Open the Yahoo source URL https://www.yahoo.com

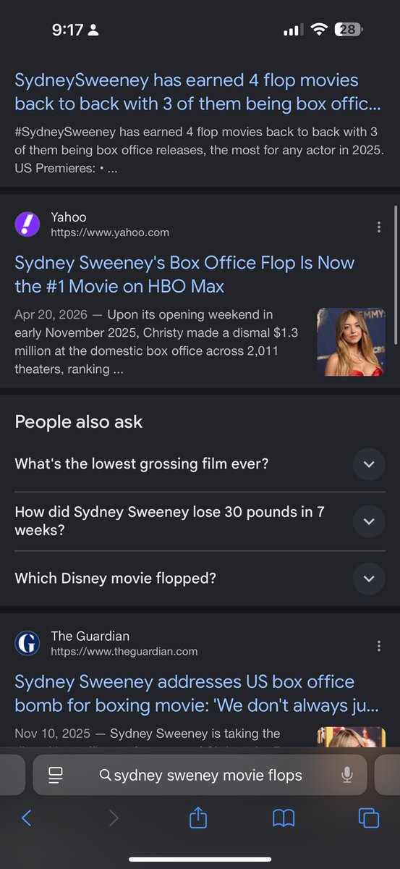coord(110,232)
